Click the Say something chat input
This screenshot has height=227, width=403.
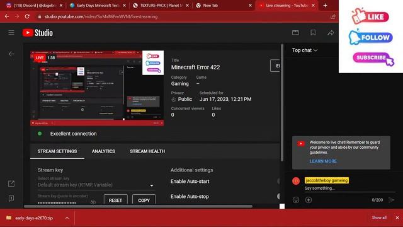pos(349,189)
